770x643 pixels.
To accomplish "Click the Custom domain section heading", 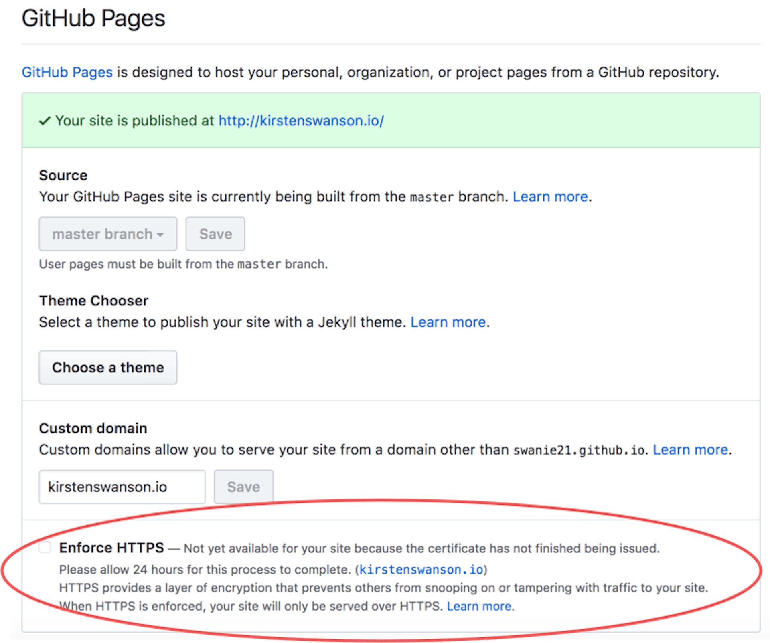I will click(93, 428).
